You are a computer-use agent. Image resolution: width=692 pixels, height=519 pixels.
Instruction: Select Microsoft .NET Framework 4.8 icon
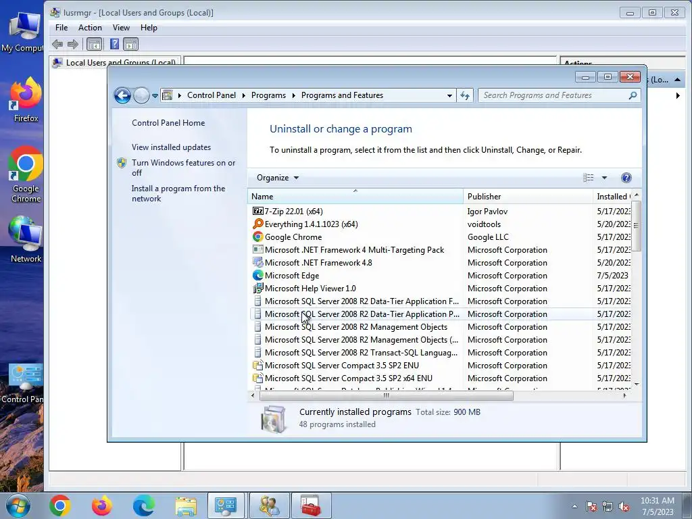click(x=257, y=263)
